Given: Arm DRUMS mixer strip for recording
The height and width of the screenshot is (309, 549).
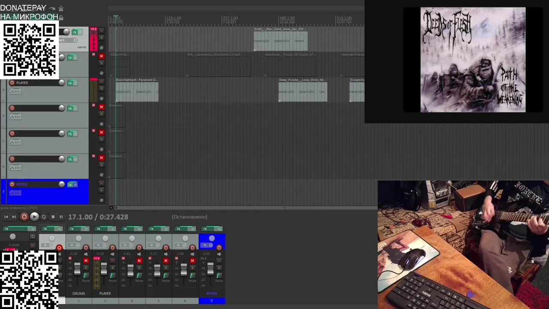Looking at the screenshot, I should pos(86,248).
